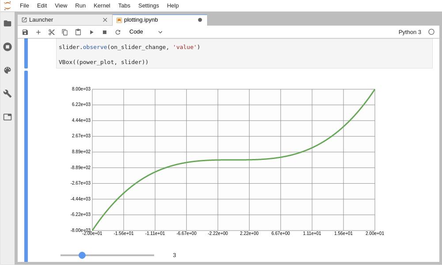Image resolution: width=442 pixels, height=265 pixels.
Task: Click x-axis label 2.00e+01
Action: 374,234
